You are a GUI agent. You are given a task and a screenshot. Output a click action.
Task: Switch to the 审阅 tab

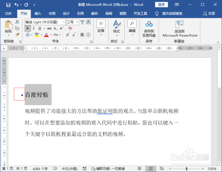(x=109, y=14)
